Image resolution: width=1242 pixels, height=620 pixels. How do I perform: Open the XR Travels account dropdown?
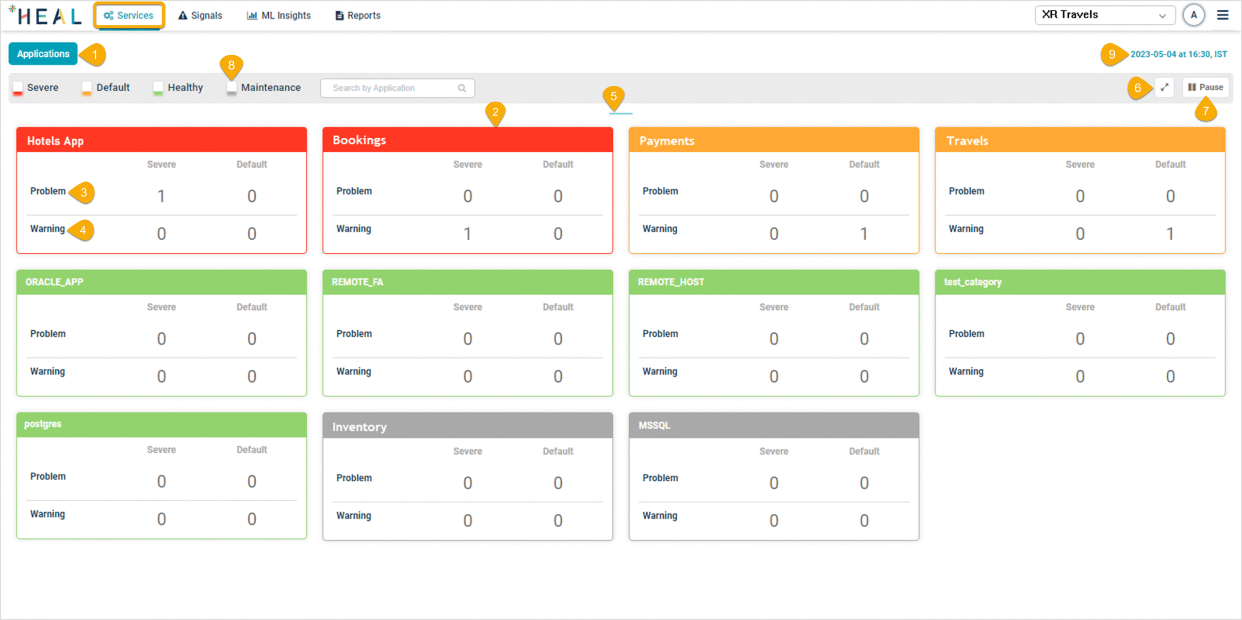coord(1104,15)
